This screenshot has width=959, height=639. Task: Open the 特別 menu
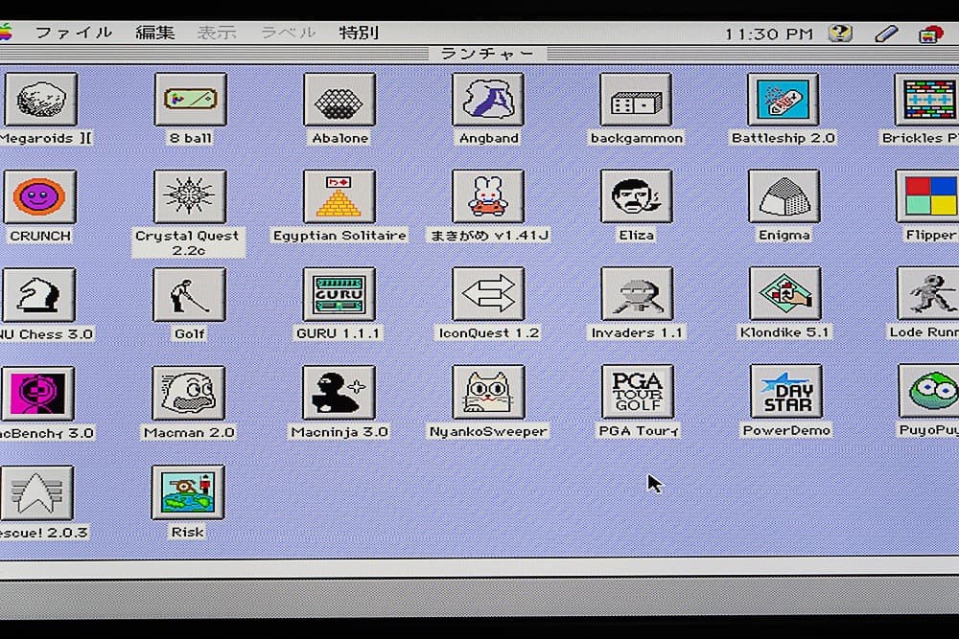tap(360, 32)
